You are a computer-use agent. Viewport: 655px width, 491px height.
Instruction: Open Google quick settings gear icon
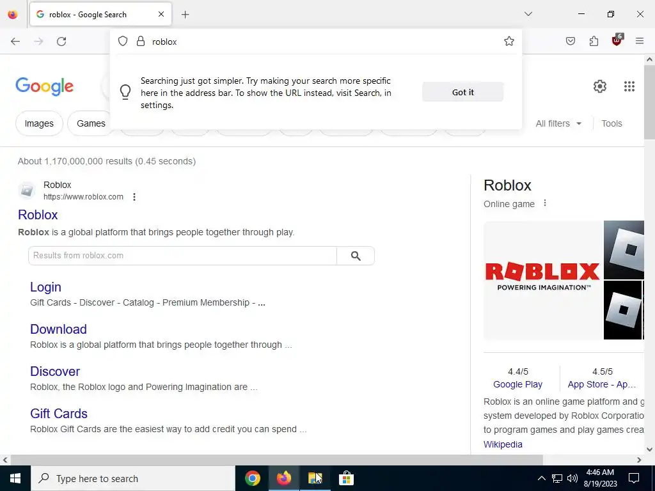coord(600,86)
